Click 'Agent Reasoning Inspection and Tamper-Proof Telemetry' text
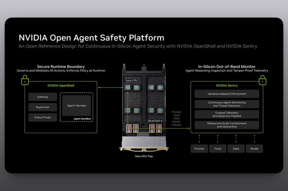 point(227,70)
